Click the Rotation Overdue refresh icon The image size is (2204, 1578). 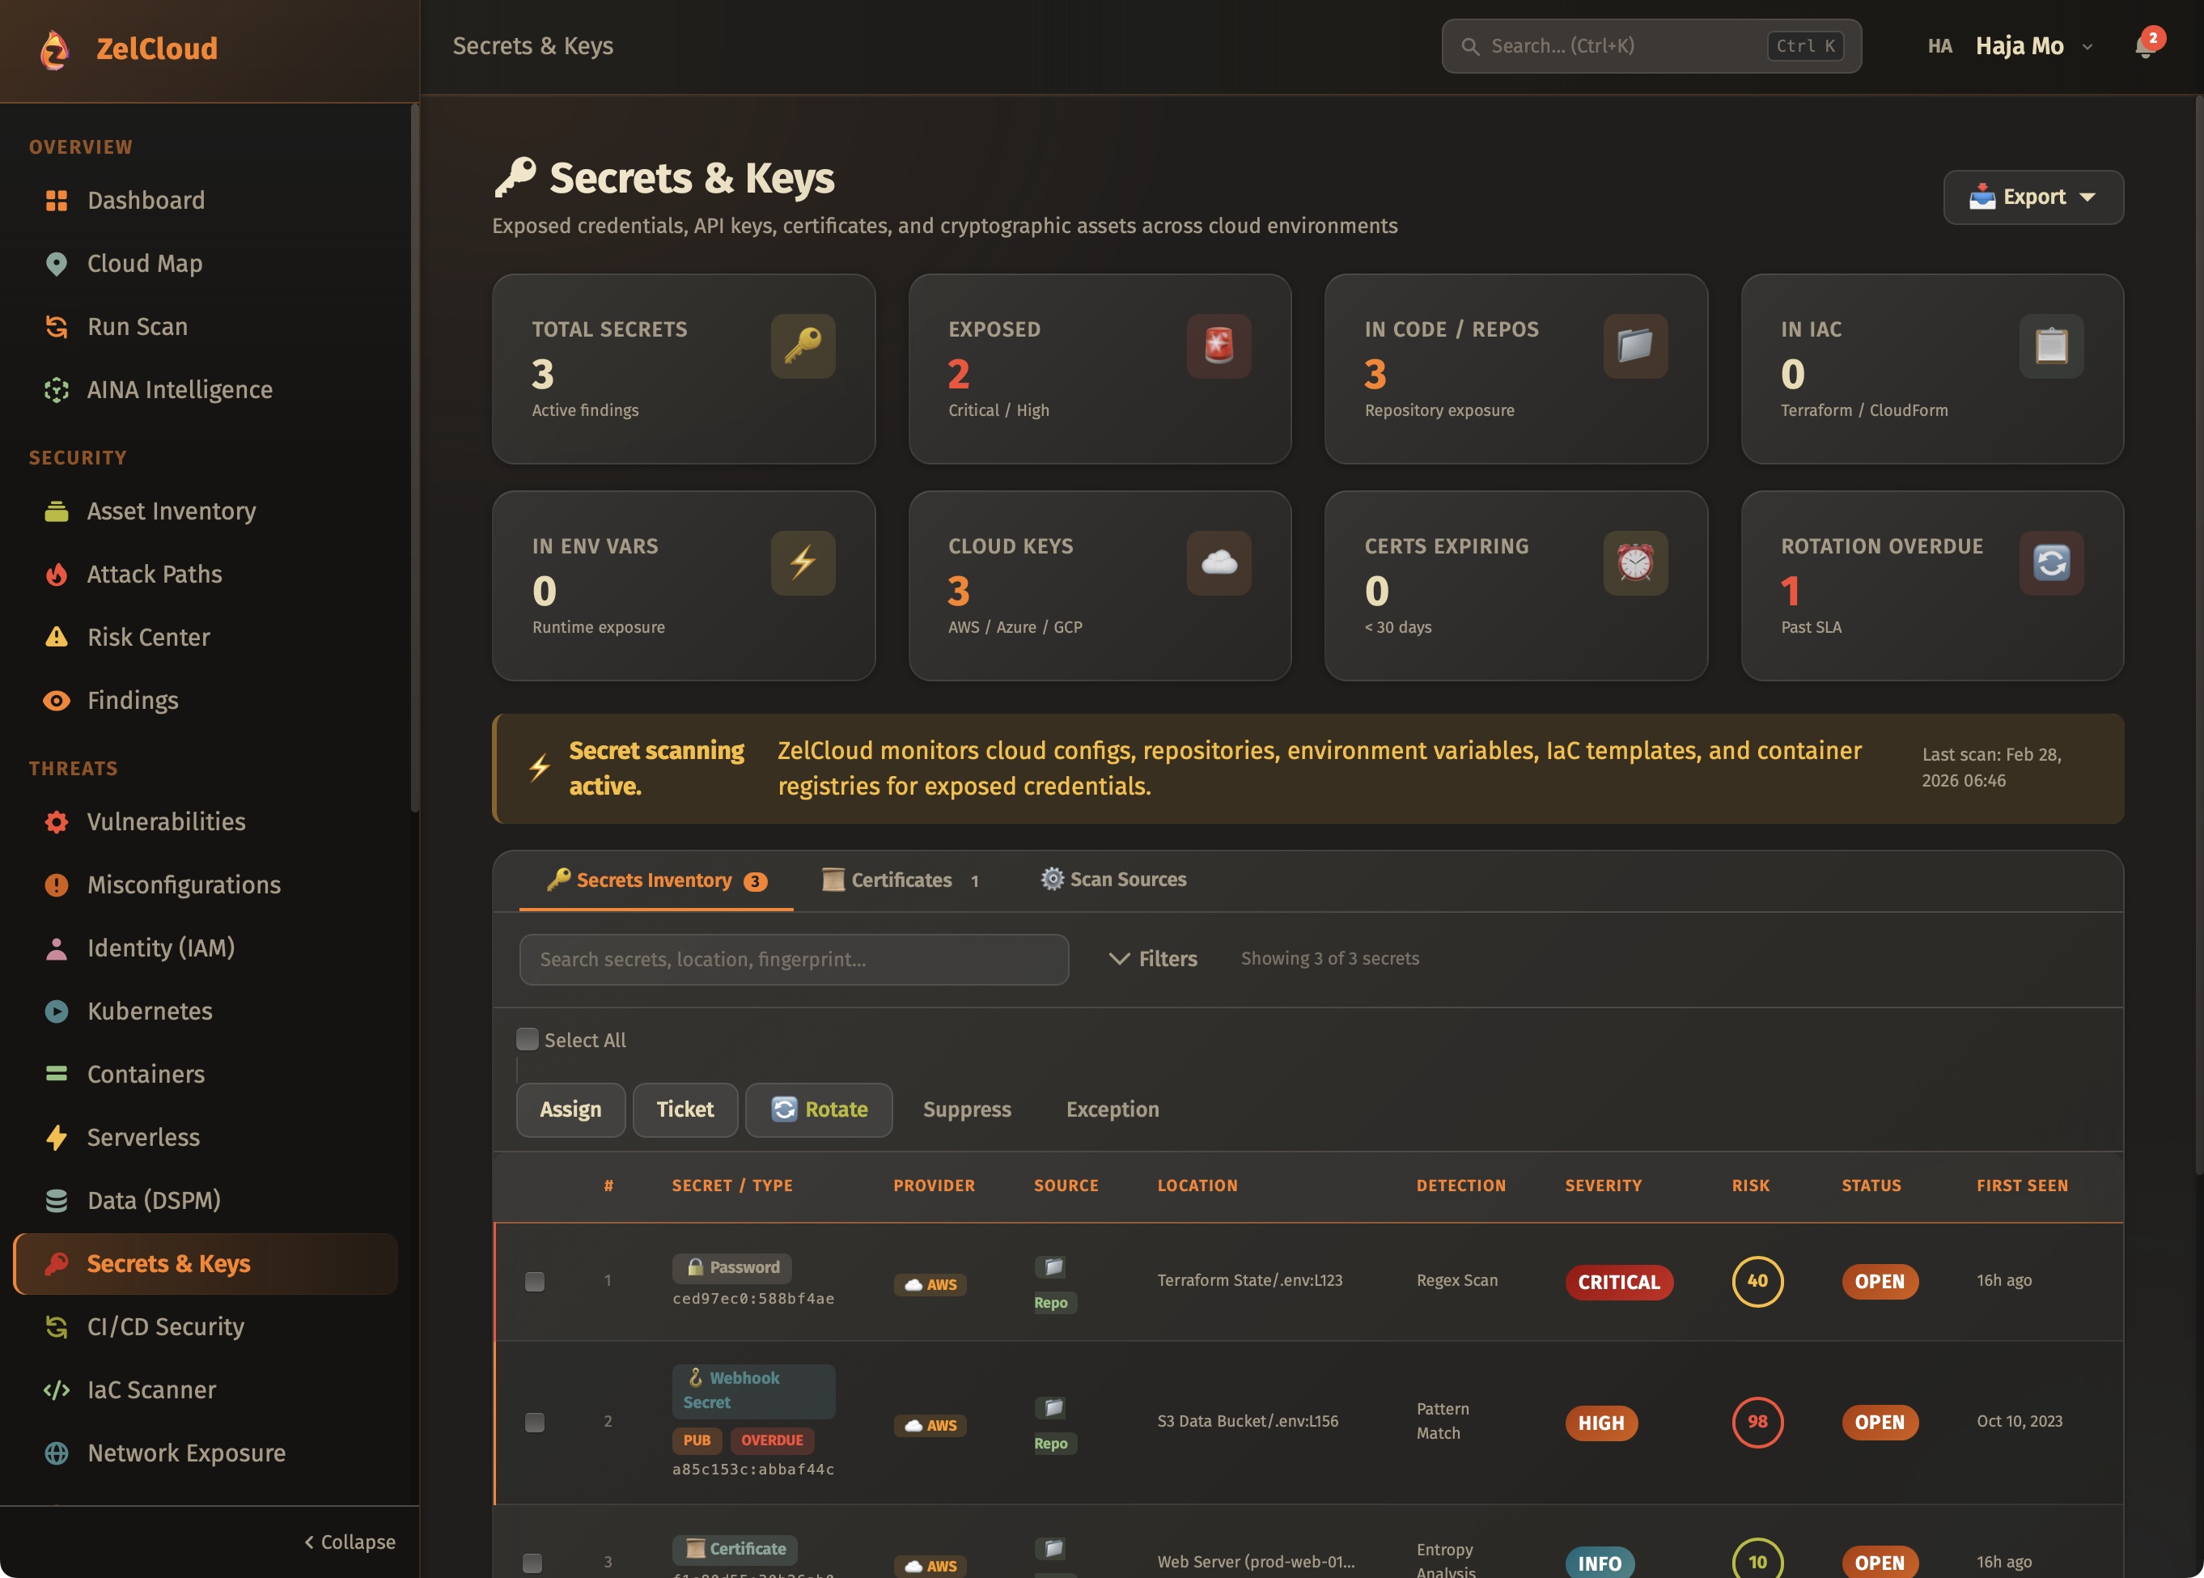[x=2050, y=562]
